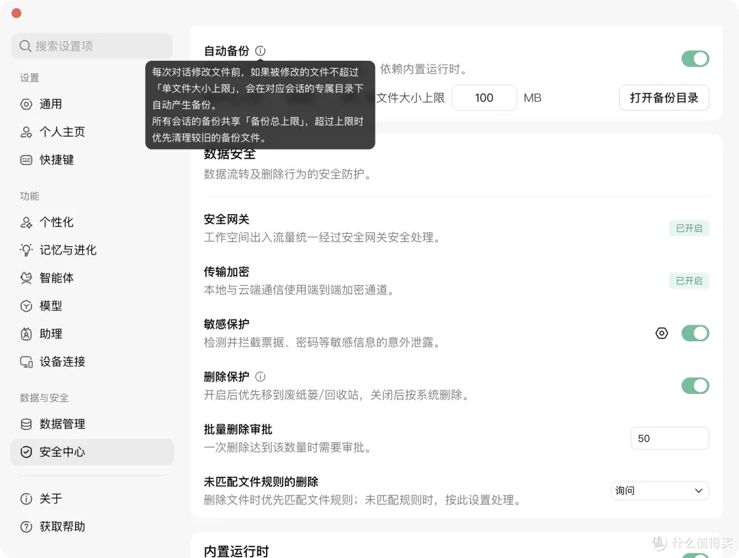Select 快捷键 in the sidebar
This screenshot has width=739, height=558.
point(92,159)
